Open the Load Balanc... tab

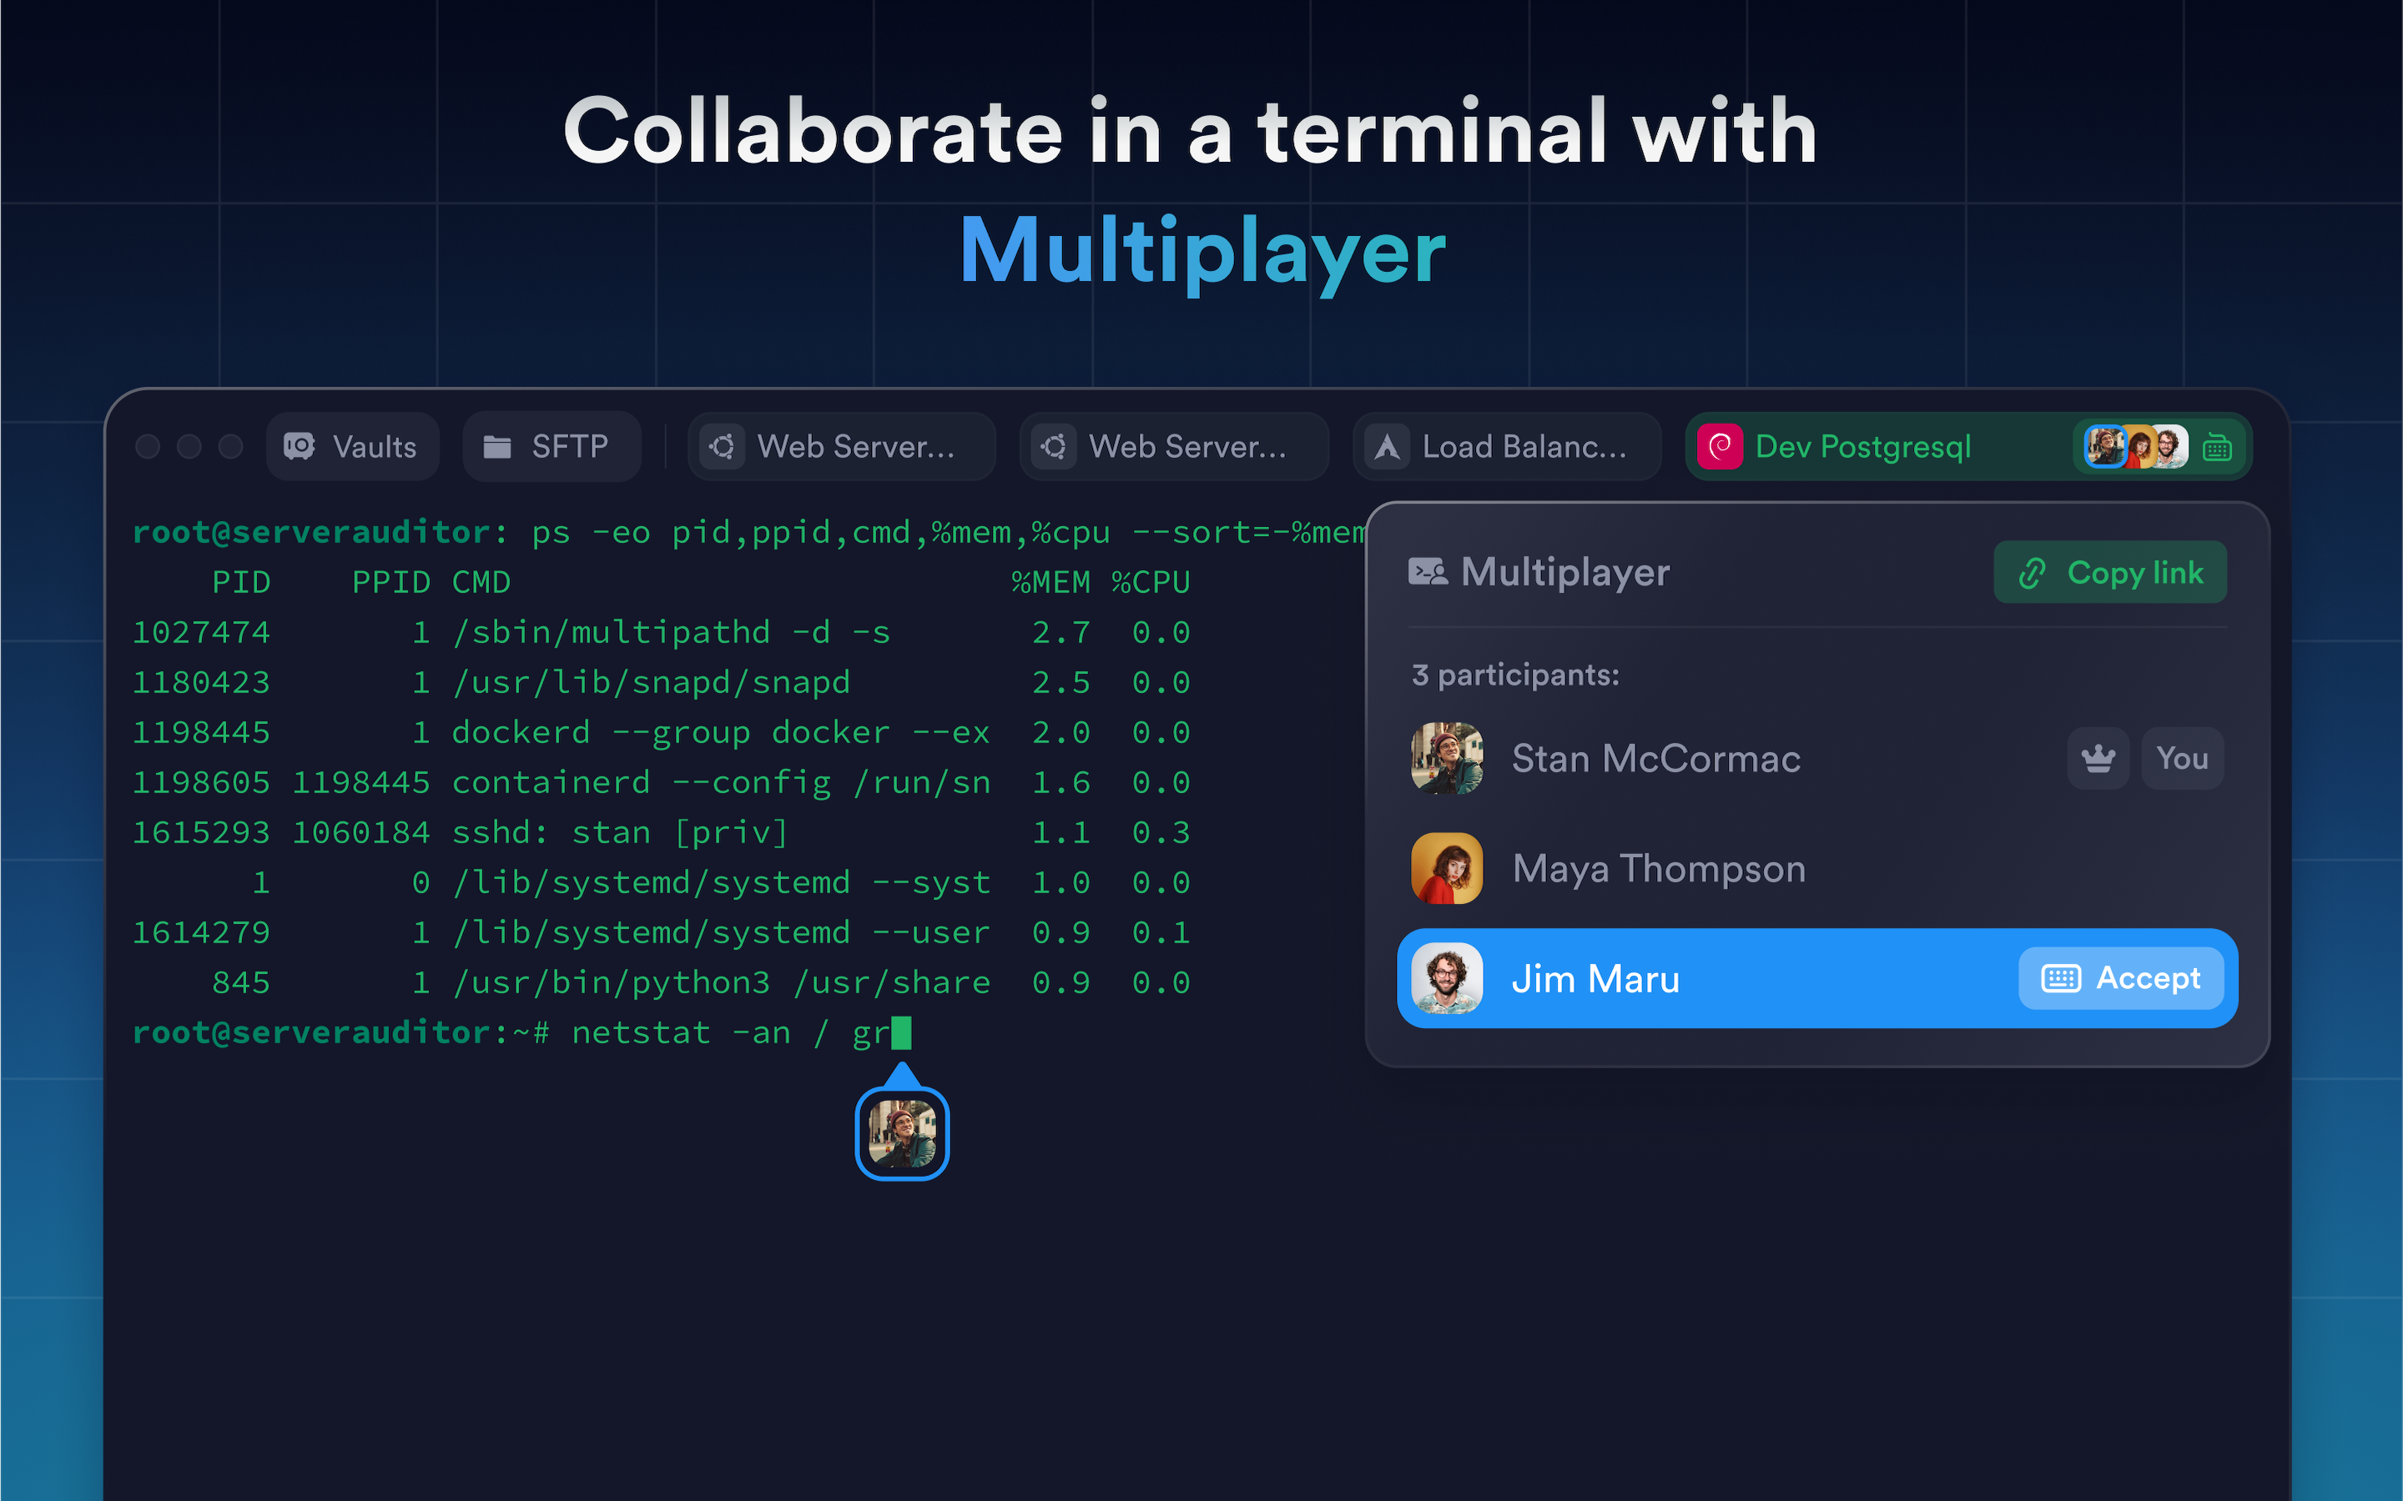[x=1506, y=447]
